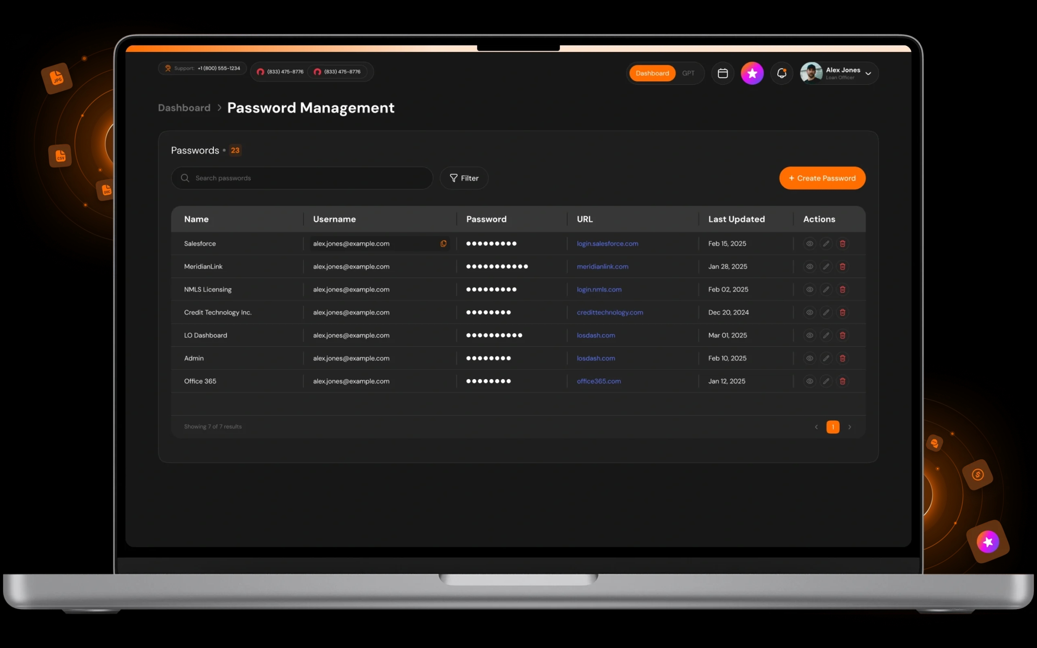Select the Dashboard tab
Screen dimensions: 1037x648
[652, 73]
